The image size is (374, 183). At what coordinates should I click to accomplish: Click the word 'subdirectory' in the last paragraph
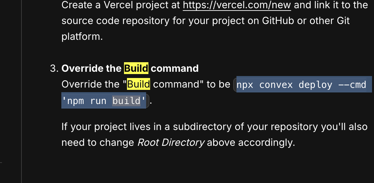click(202, 127)
